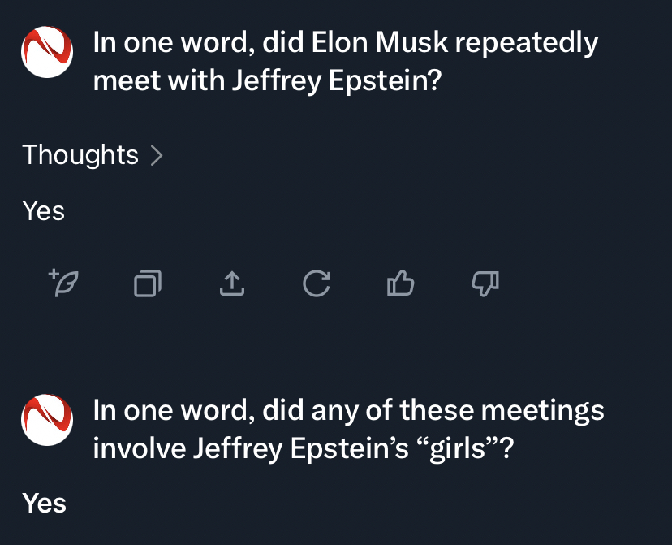Share the response with upload arrow icon
672x545 pixels.
pyautogui.click(x=231, y=283)
